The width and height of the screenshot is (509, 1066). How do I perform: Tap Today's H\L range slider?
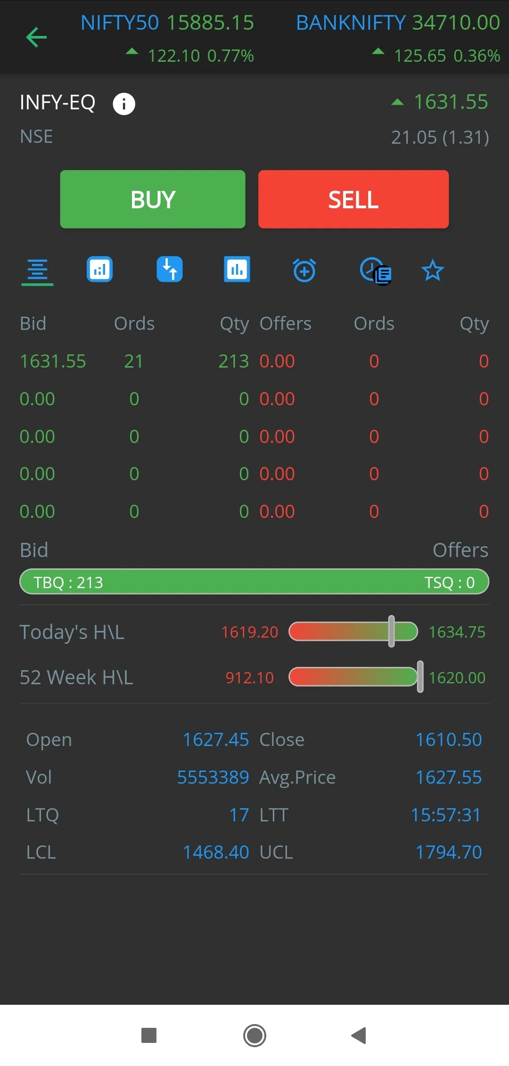353,631
